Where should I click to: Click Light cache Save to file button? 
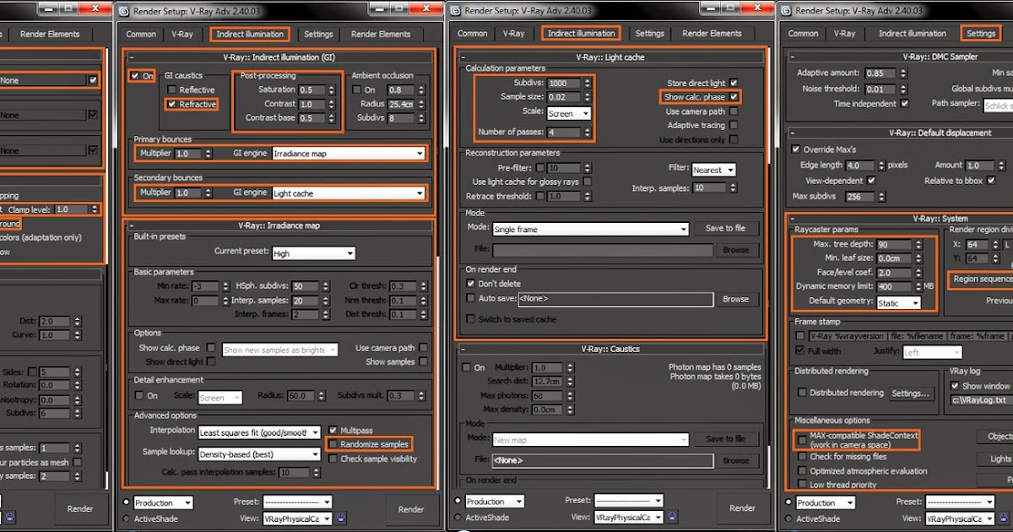tap(725, 228)
